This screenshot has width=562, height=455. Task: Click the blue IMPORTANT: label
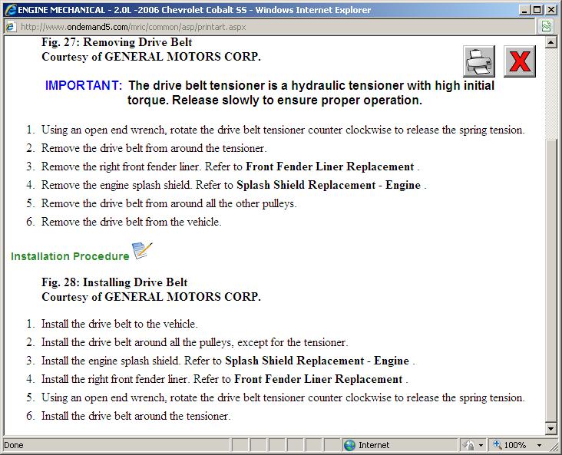pos(84,85)
